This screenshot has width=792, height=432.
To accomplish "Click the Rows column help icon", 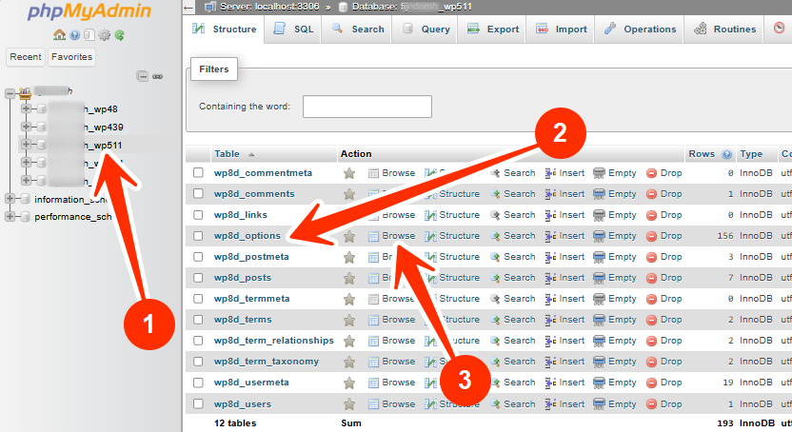I will coord(727,154).
